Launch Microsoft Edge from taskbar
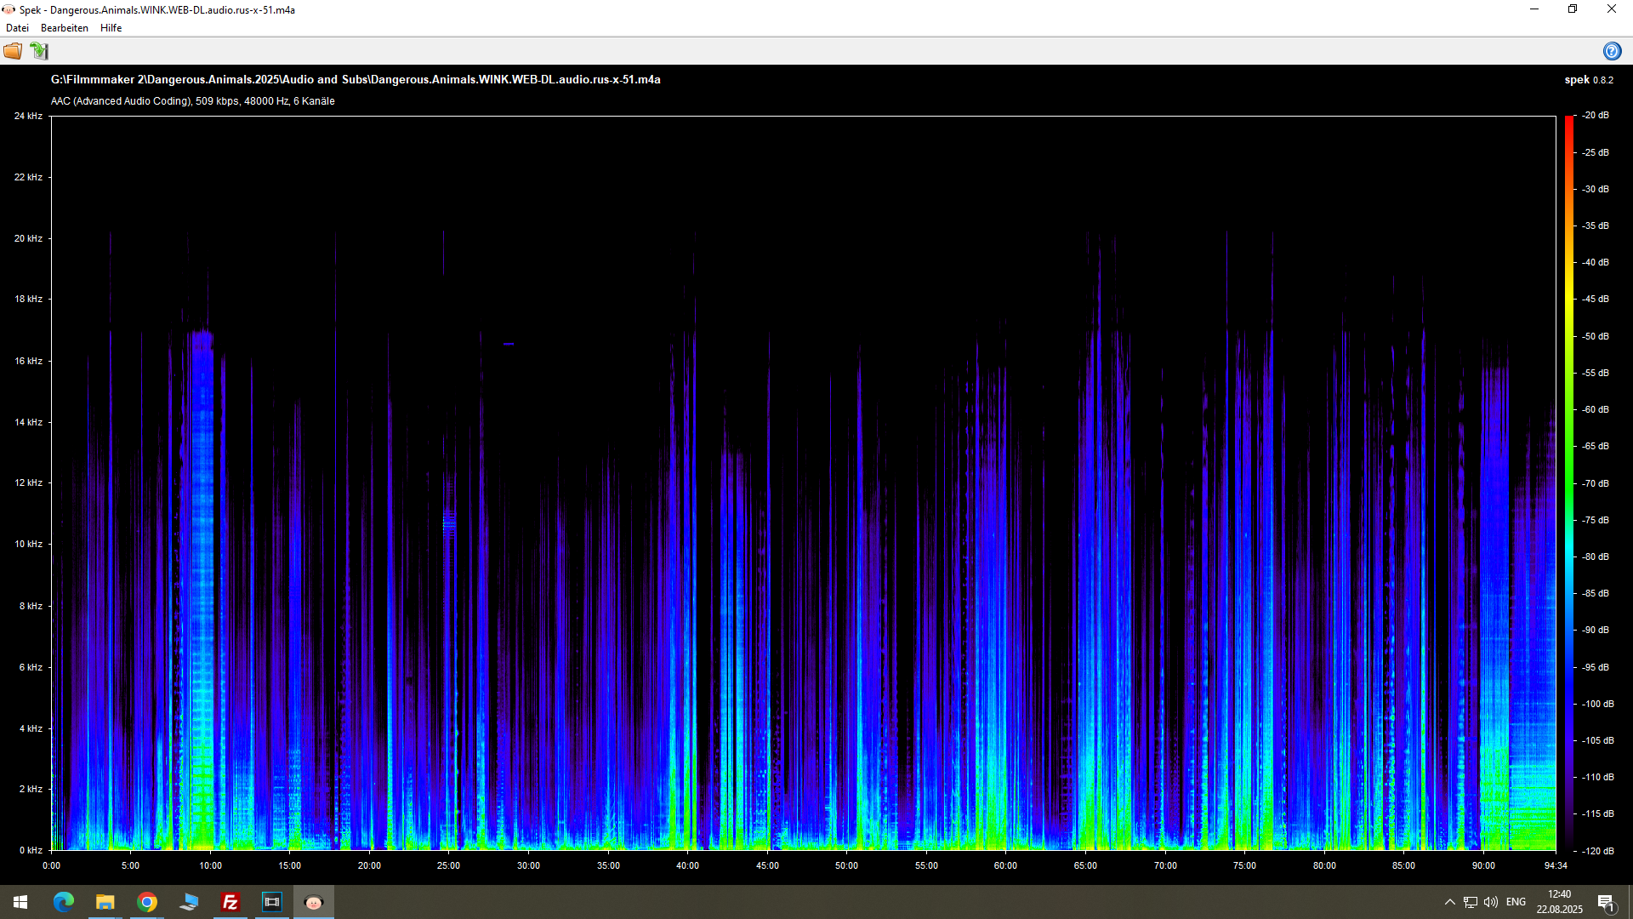Screen dimensions: 1633x919 tap(64, 902)
